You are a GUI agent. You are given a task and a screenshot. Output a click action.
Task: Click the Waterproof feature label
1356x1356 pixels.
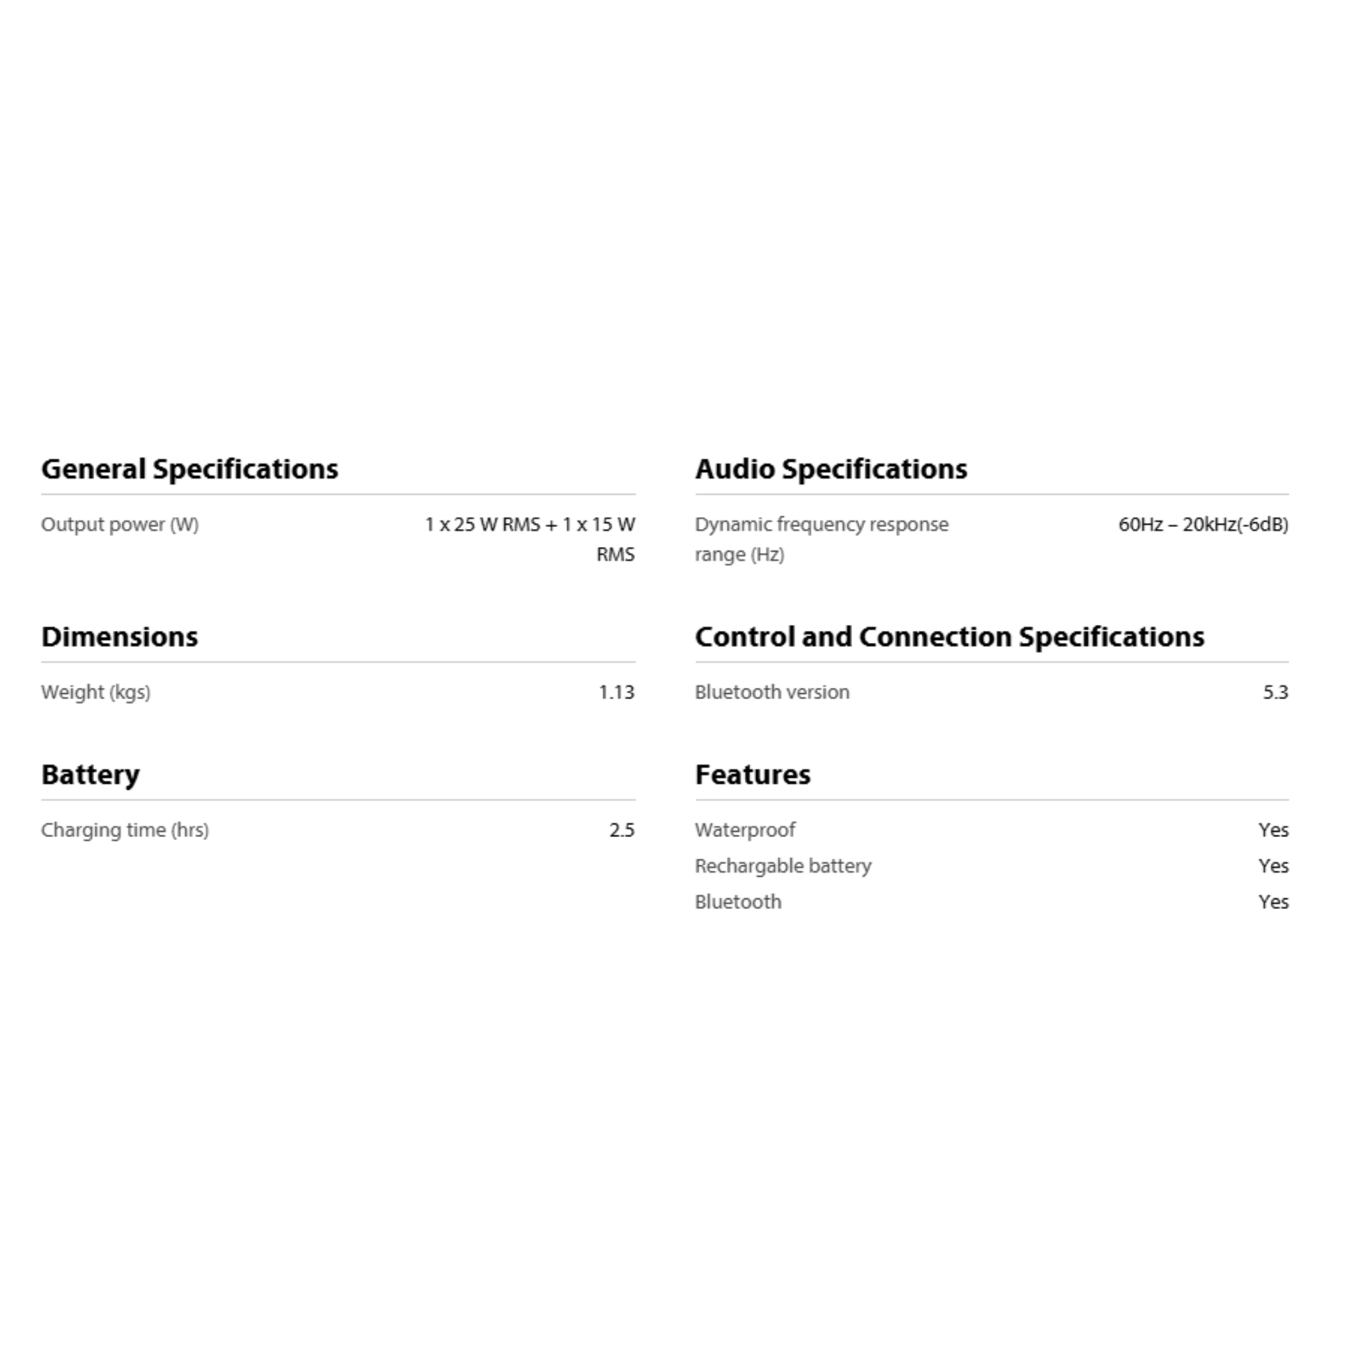point(745,830)
